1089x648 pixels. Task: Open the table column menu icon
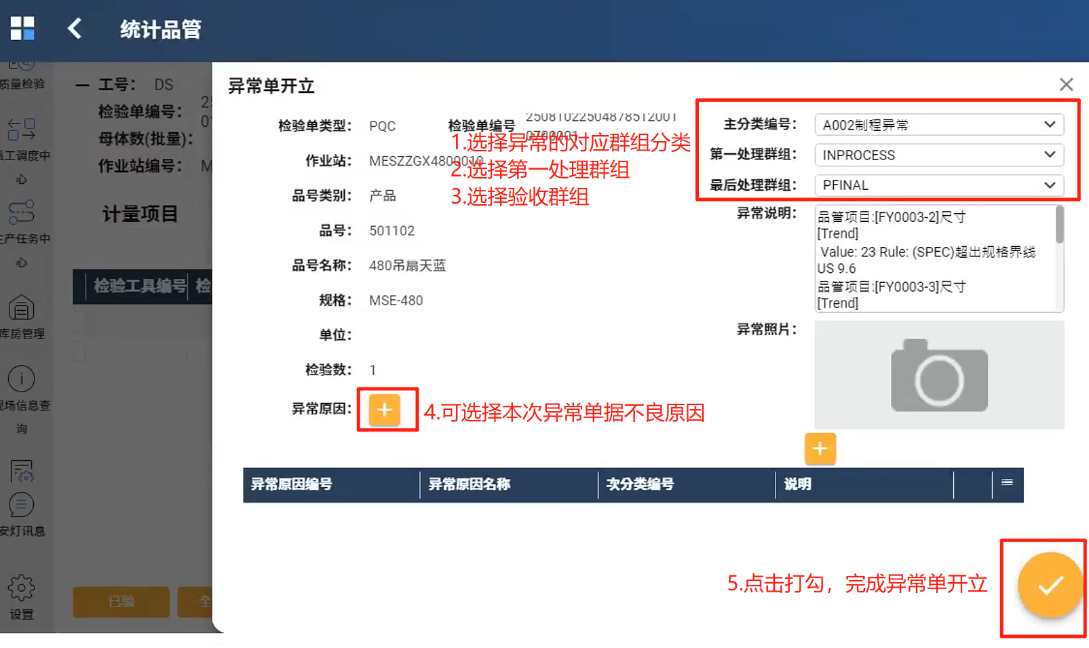pos(1007,483)
